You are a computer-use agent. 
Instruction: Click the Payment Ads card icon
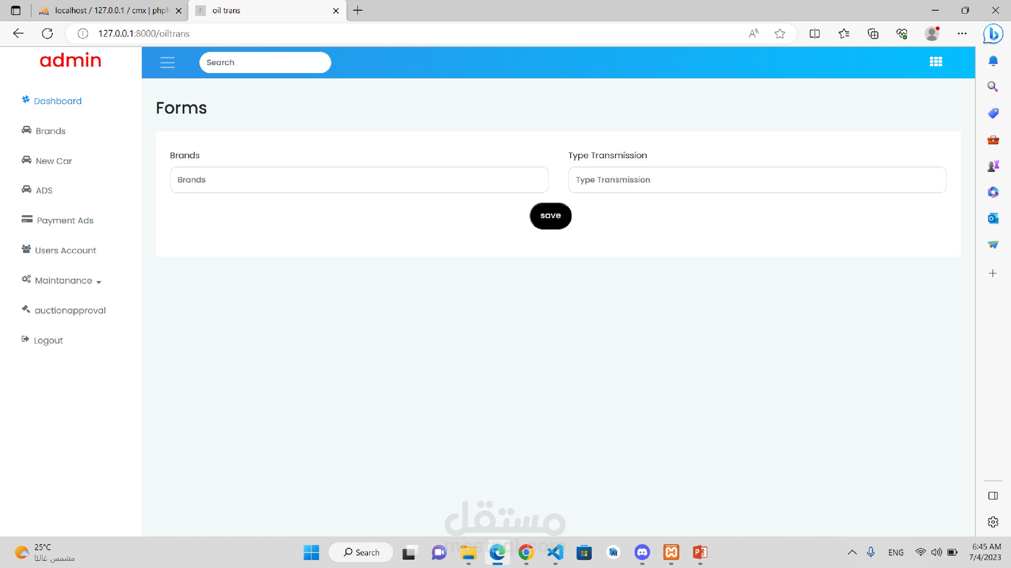pyautogui.click(x=27, y=219)
